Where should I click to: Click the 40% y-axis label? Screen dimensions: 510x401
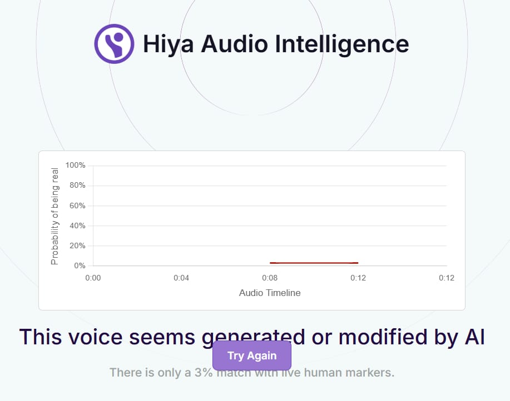coord(77,225)
